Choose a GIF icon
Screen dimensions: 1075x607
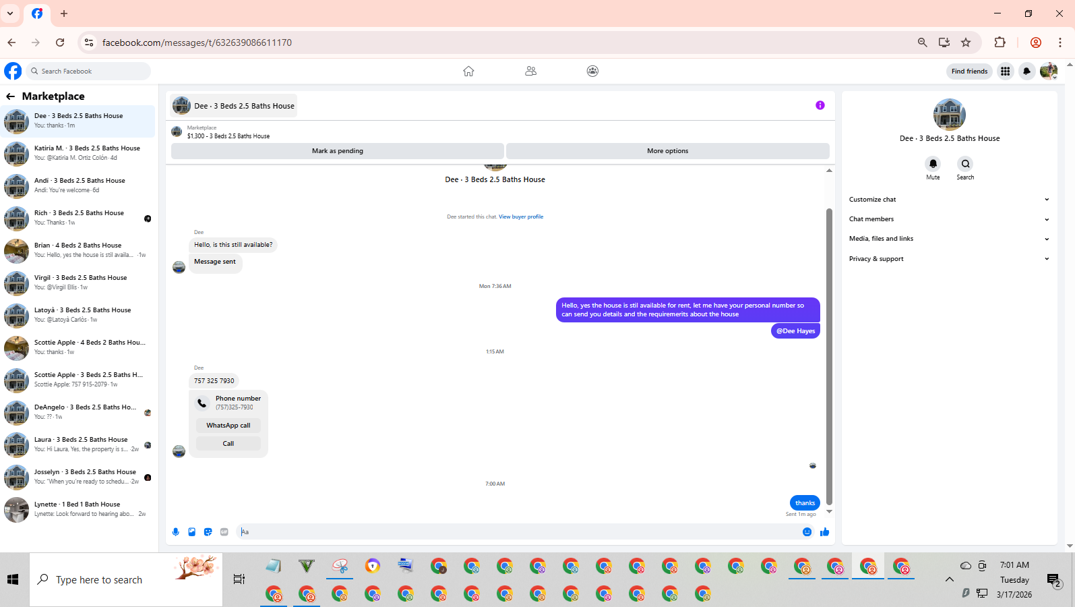pos(224,532)
